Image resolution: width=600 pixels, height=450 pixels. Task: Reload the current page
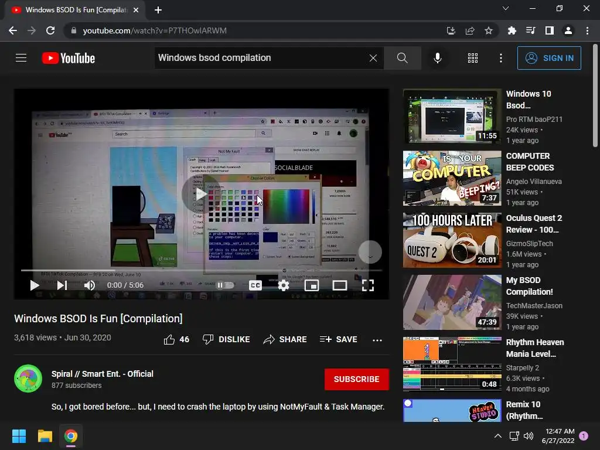pos(50,30)
